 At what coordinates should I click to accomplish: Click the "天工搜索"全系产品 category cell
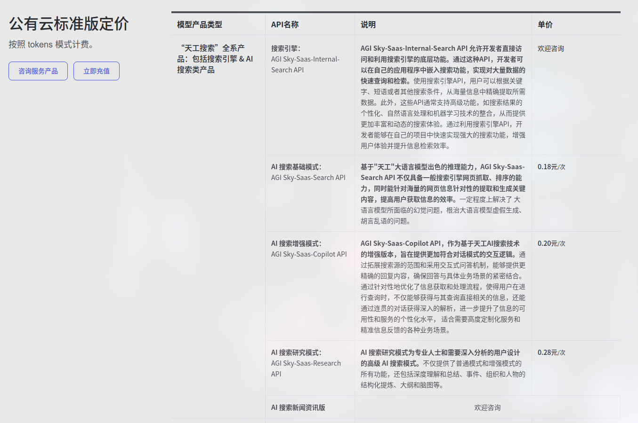[215, 59]
